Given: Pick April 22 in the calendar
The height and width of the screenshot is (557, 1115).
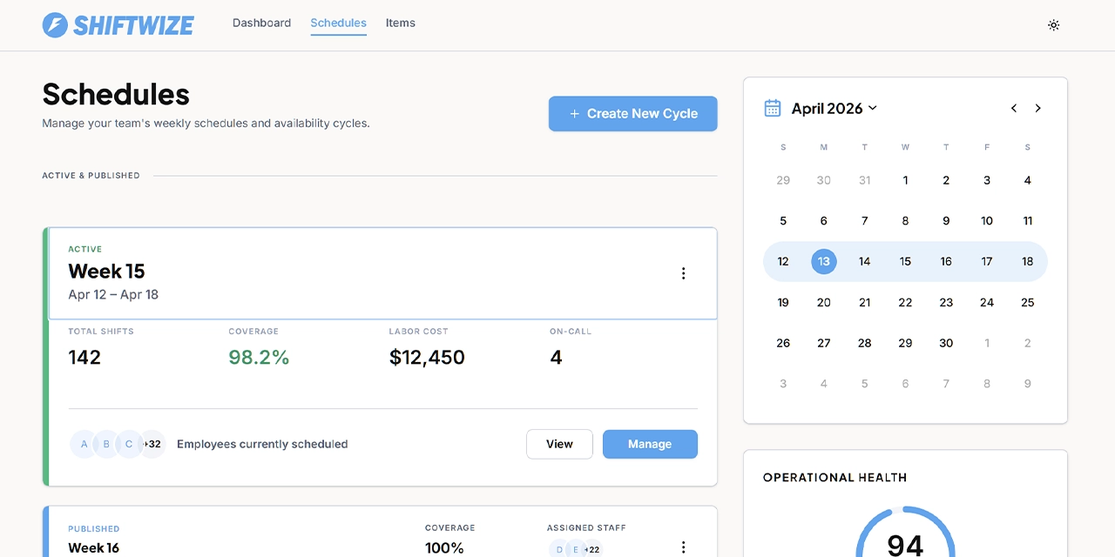Looking at the screenshot, I should pyautogui.click(x=905, y=302).
